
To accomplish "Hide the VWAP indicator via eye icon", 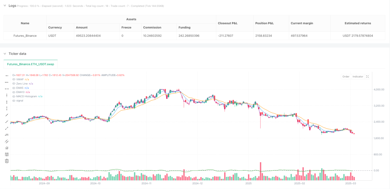I will [13, 79].
